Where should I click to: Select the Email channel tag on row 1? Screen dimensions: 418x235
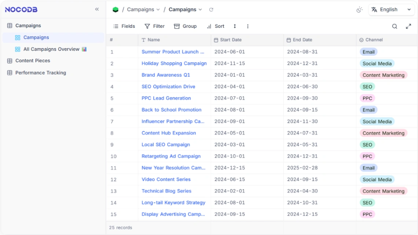pos(368,52)
